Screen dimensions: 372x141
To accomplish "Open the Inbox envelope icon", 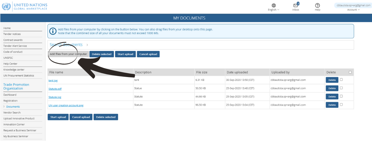I will [x=296, y=5].
